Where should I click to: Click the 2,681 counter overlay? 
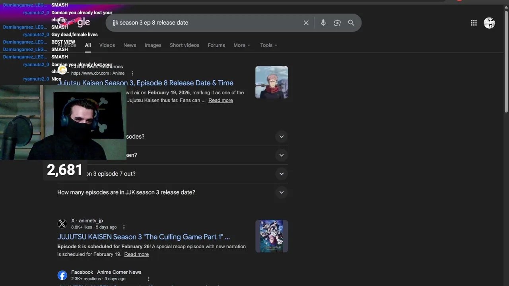click(x=64, y=170)
